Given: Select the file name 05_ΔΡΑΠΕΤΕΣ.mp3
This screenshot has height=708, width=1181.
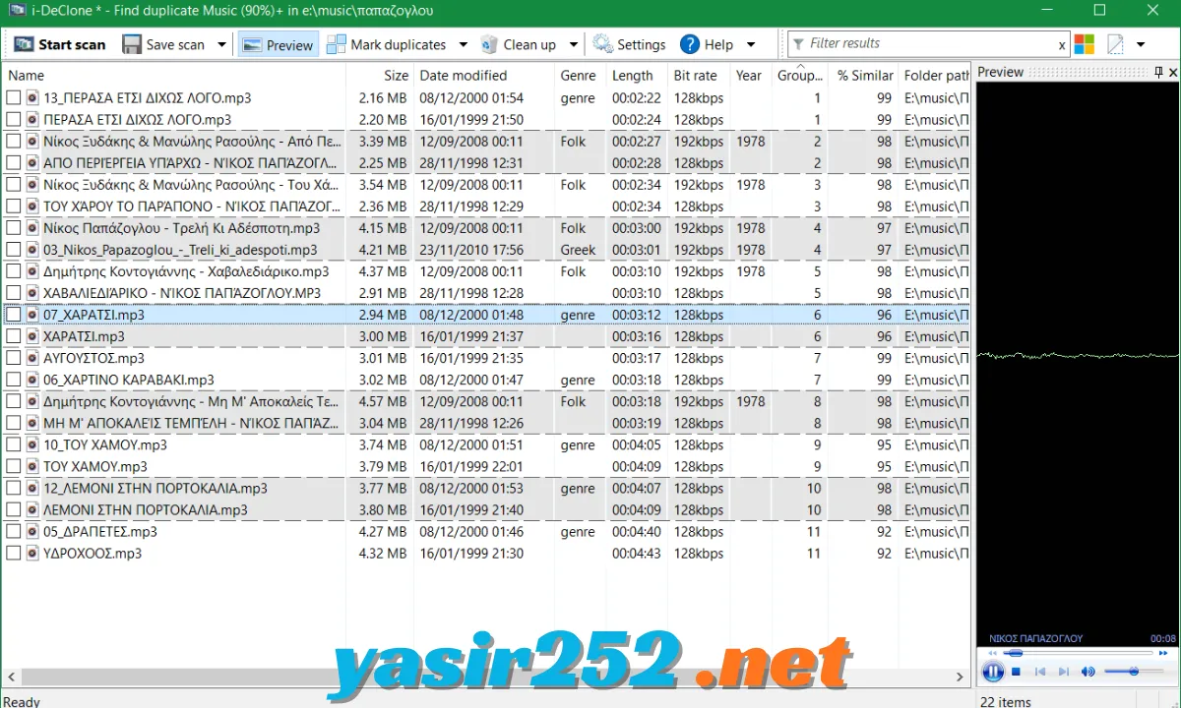Looking at the screenshot, I should (x=100, y=531).
